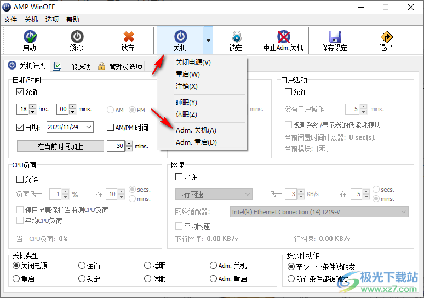Increase the 30 mins. spinner value
424x298 pixels.
(129, 144)
